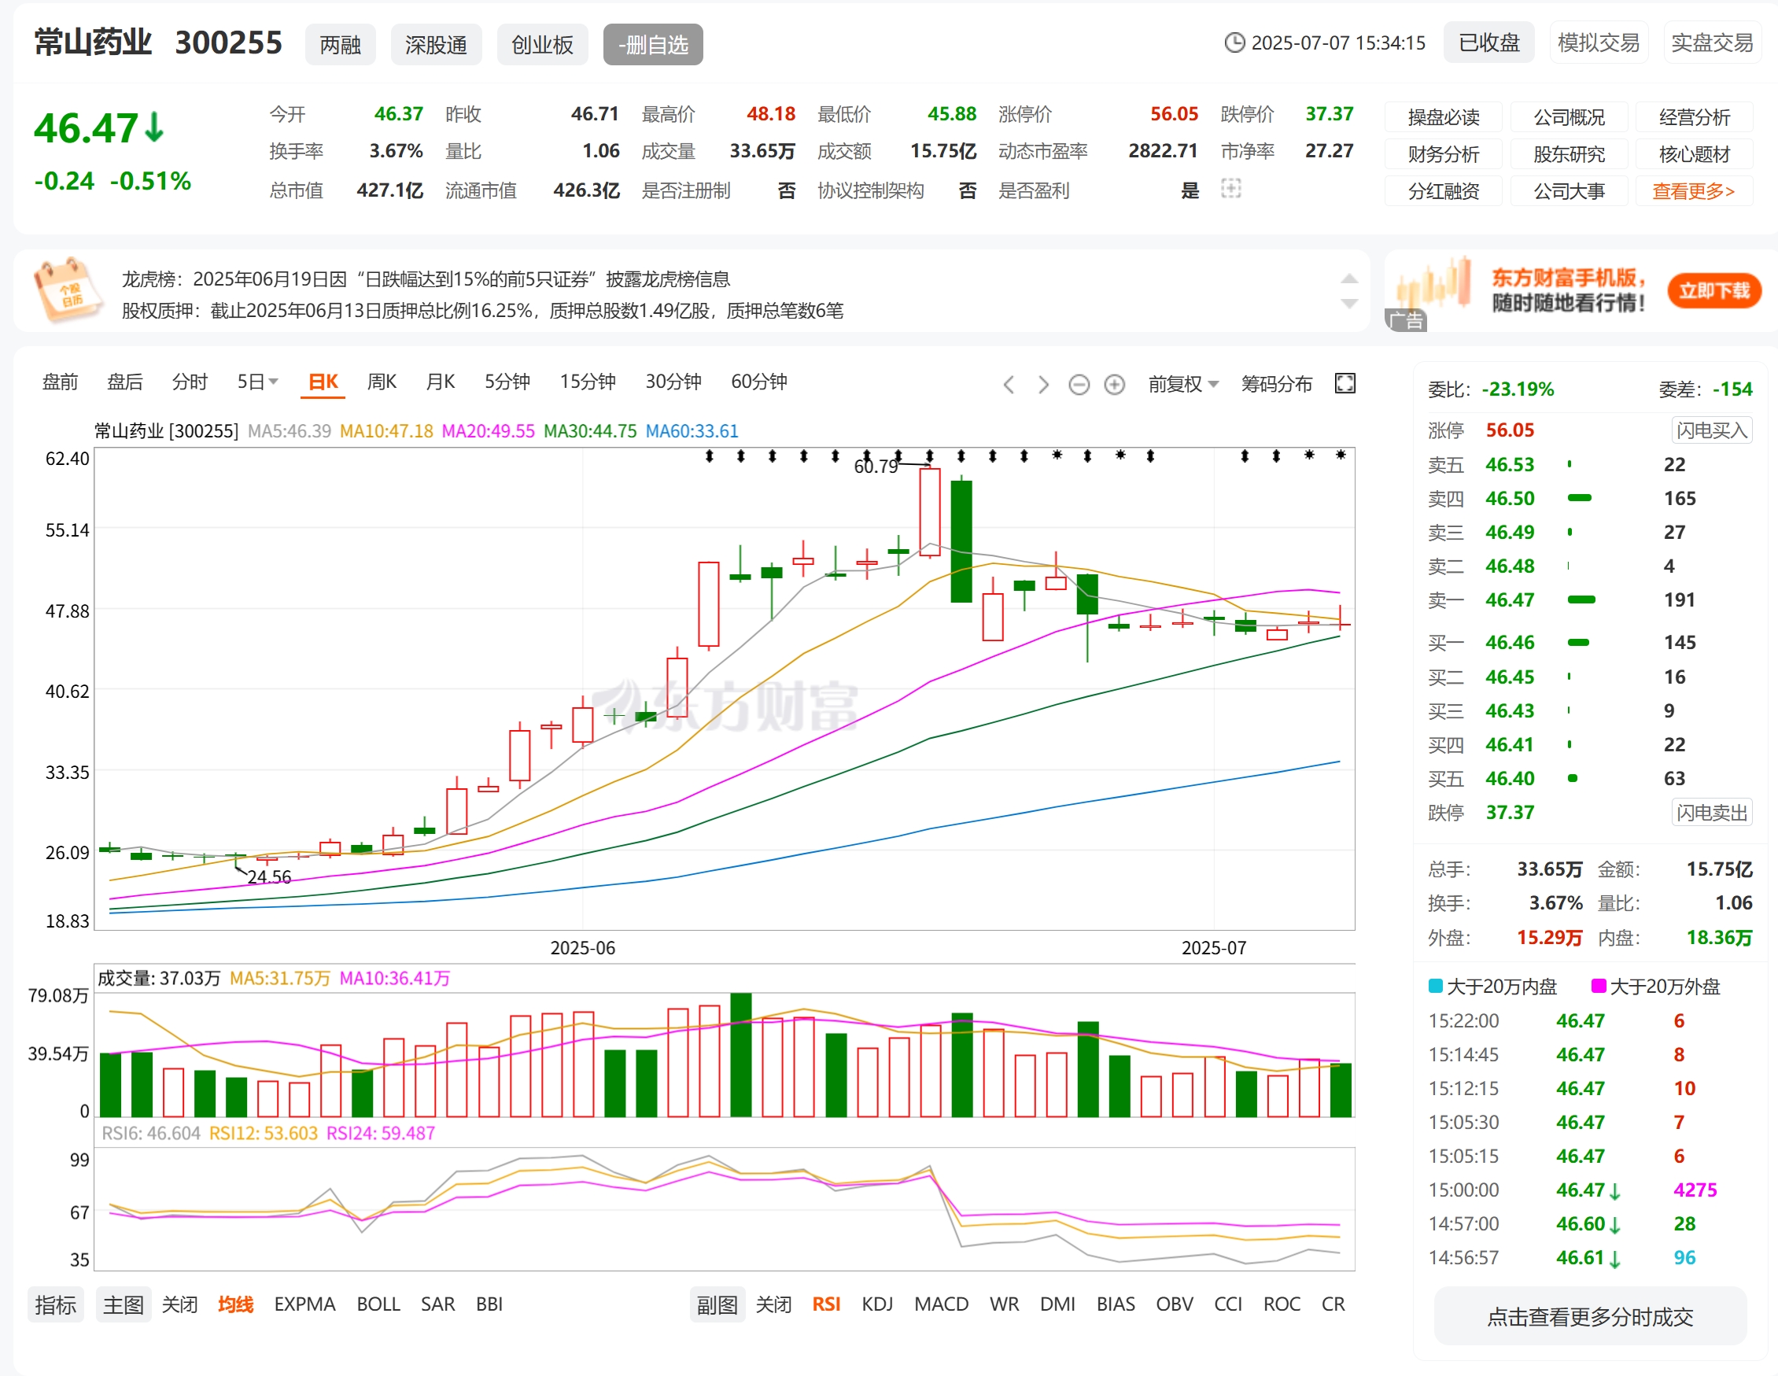Enable 均线 main indicator

coord(236,1304)
